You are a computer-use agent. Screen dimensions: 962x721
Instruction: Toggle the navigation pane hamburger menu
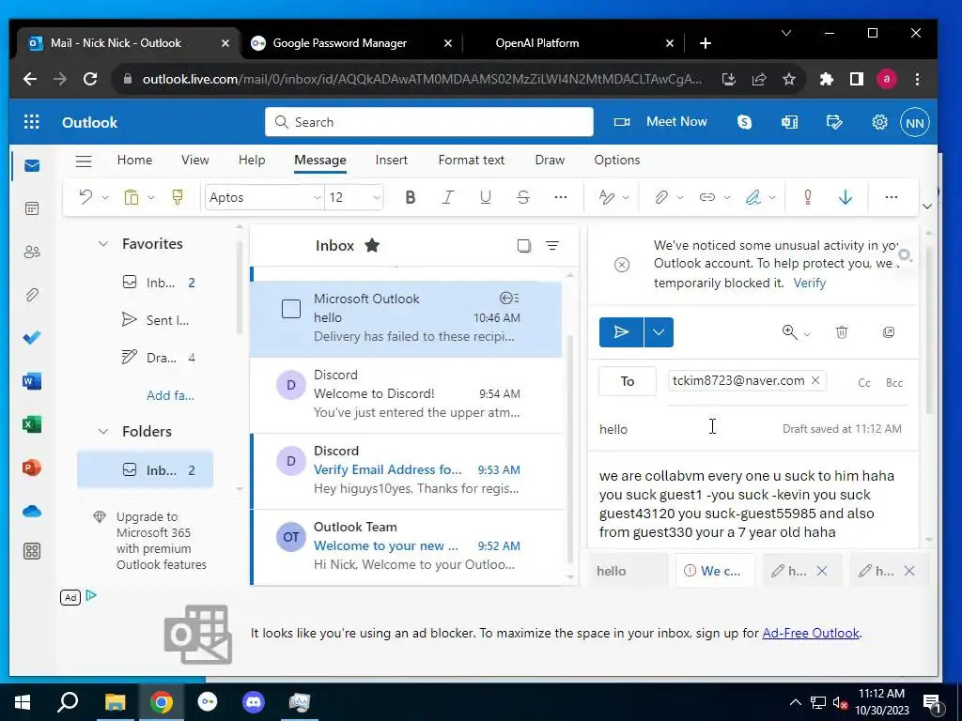[x=84, y=161]
